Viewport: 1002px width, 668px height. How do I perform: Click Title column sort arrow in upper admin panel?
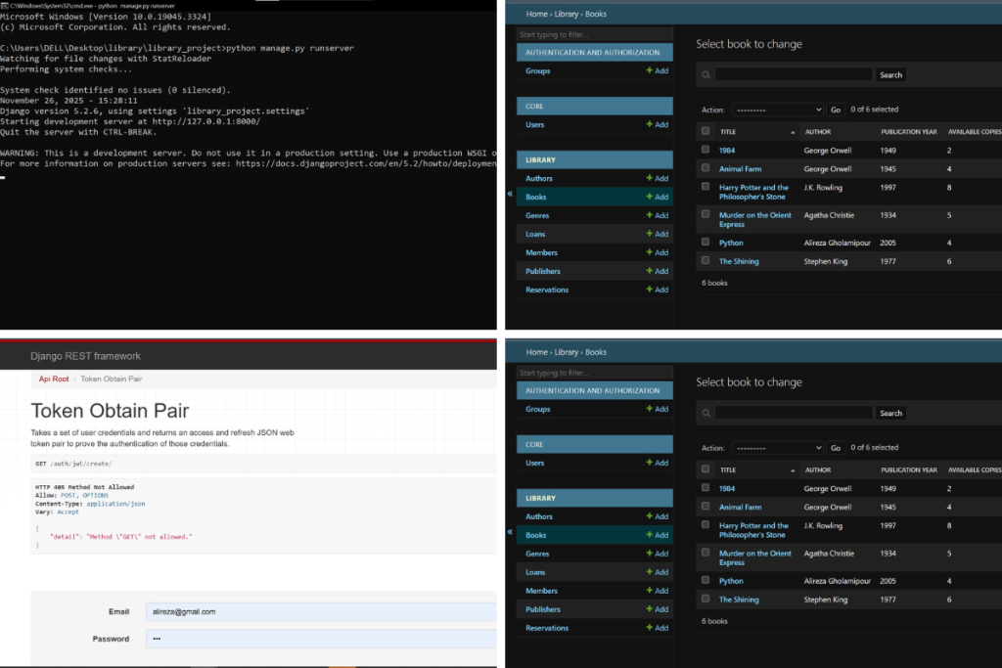tap(793, 132)
